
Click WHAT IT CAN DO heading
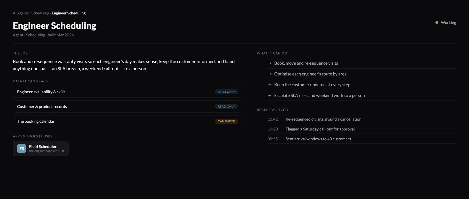point(272,53)
